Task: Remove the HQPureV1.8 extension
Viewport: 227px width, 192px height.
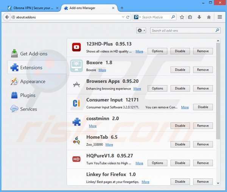Action: (x=203, y=163)
